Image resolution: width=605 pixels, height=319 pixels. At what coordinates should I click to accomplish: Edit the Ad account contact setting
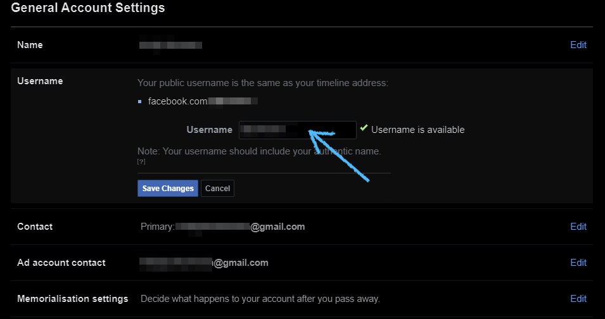click(x=578, y=263)
